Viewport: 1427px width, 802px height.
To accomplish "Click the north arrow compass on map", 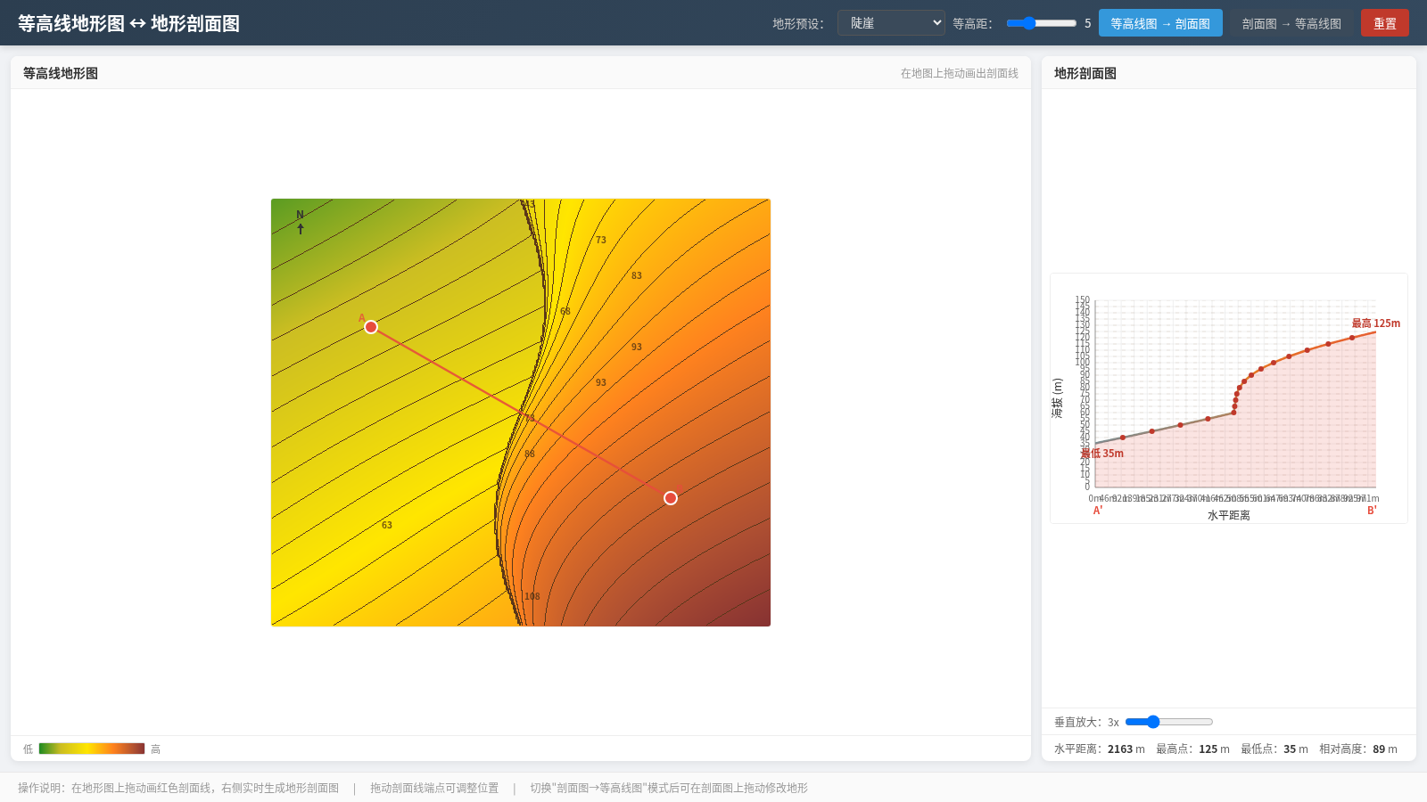I will click(301, 222).
